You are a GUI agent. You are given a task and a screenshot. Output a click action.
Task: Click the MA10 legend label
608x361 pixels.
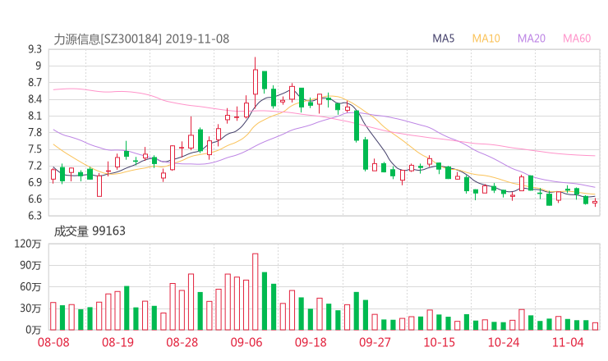(x=486, y=39)
